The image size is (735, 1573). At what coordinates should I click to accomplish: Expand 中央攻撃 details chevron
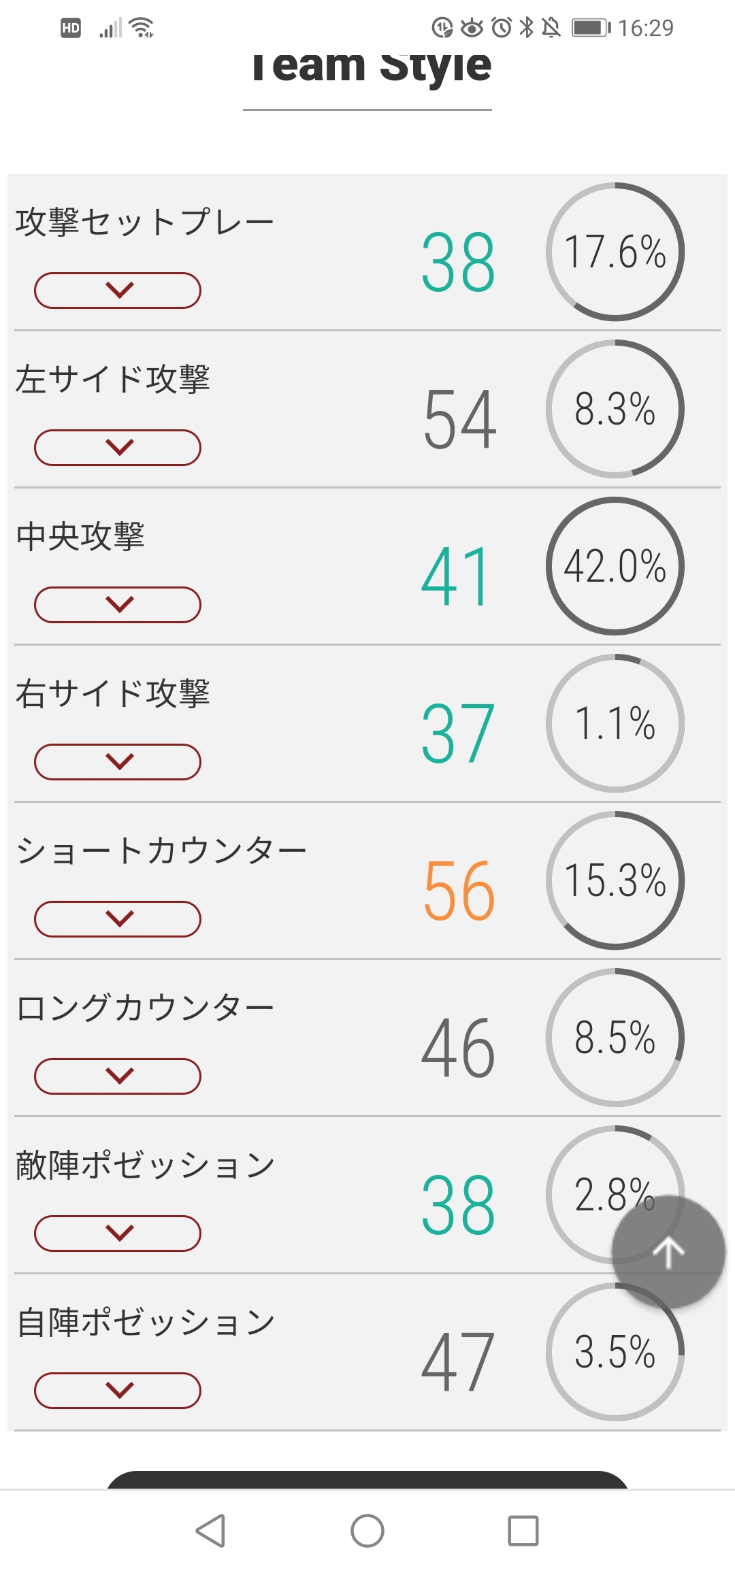point(118,605)
